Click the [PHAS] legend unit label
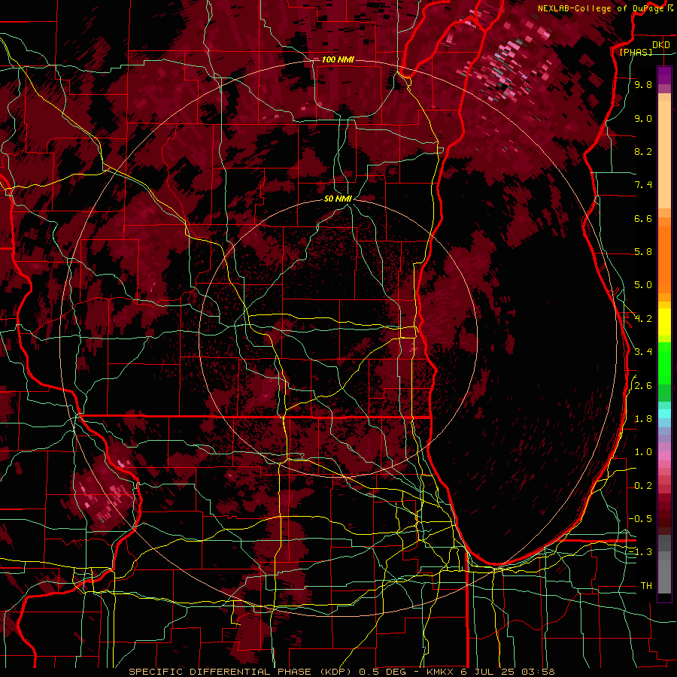The image size is (677, 677). tap(636, 53)
